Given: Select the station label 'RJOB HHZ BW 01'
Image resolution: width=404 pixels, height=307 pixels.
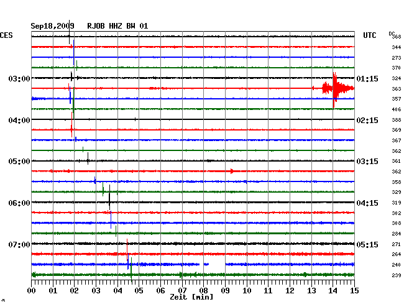Looking at the screenshot, I should pos(117,26).
